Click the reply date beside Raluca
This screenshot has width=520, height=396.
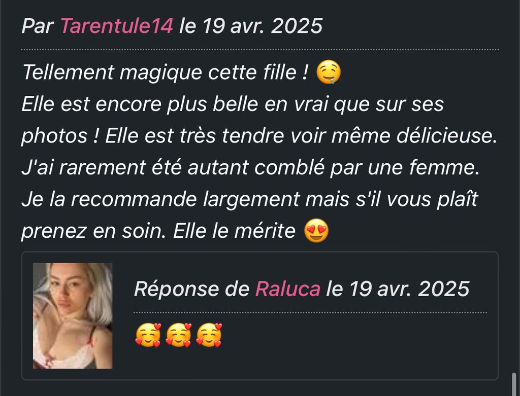click(398, 289)
